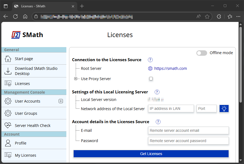244x164 pixels.
Task: Click help icon next to Account details
Action: 158,122
